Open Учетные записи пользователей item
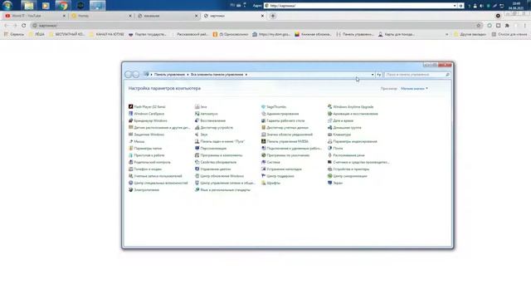This screenshot has height=299, width=531. click(155, 176)
